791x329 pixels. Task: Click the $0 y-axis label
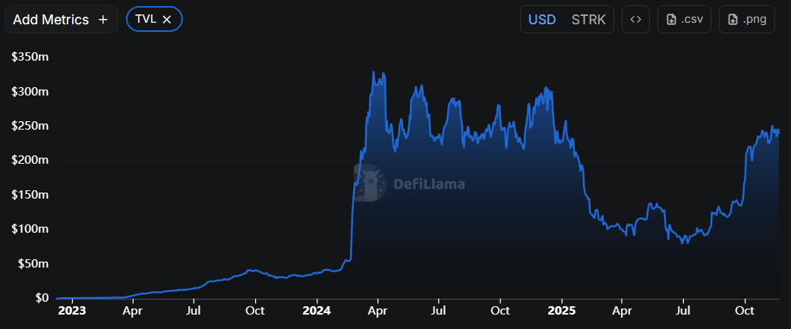coord(41,298)
